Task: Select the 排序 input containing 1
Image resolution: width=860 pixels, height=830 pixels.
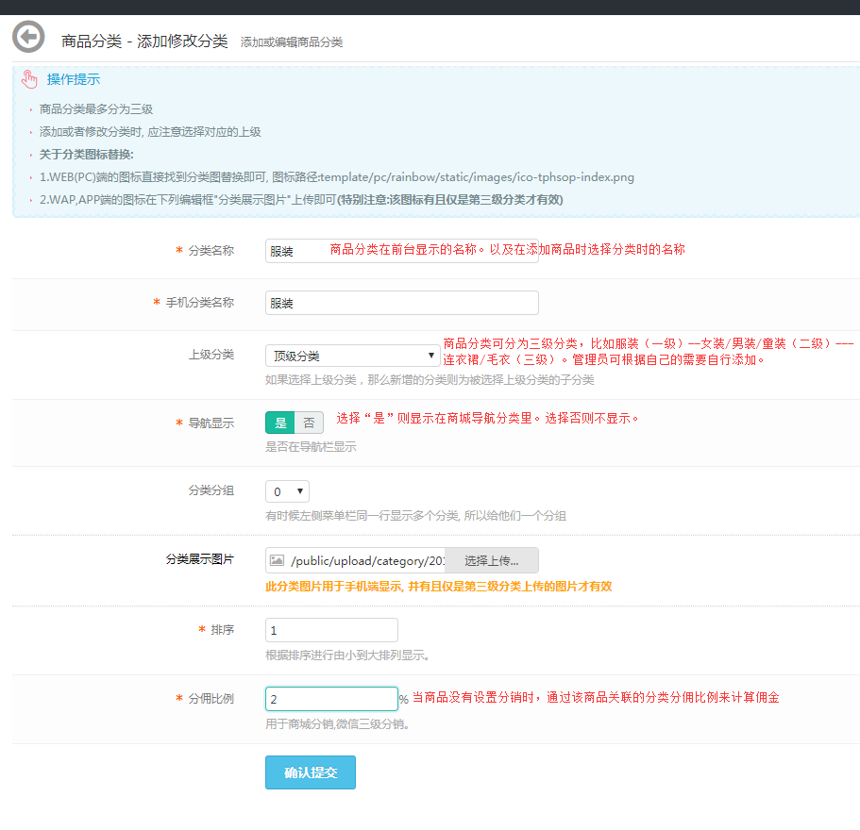Action: click(x=330, y=629)
